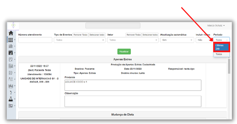Image resolution: width=237 pixels, height=124 pixels.
Task: Click the Observação text box
Action: click(x=133, y=101)
